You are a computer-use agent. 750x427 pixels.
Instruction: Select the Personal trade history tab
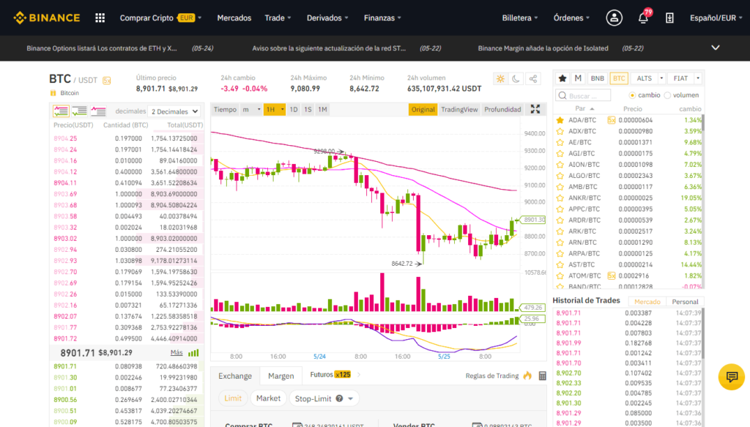[685, 302]
